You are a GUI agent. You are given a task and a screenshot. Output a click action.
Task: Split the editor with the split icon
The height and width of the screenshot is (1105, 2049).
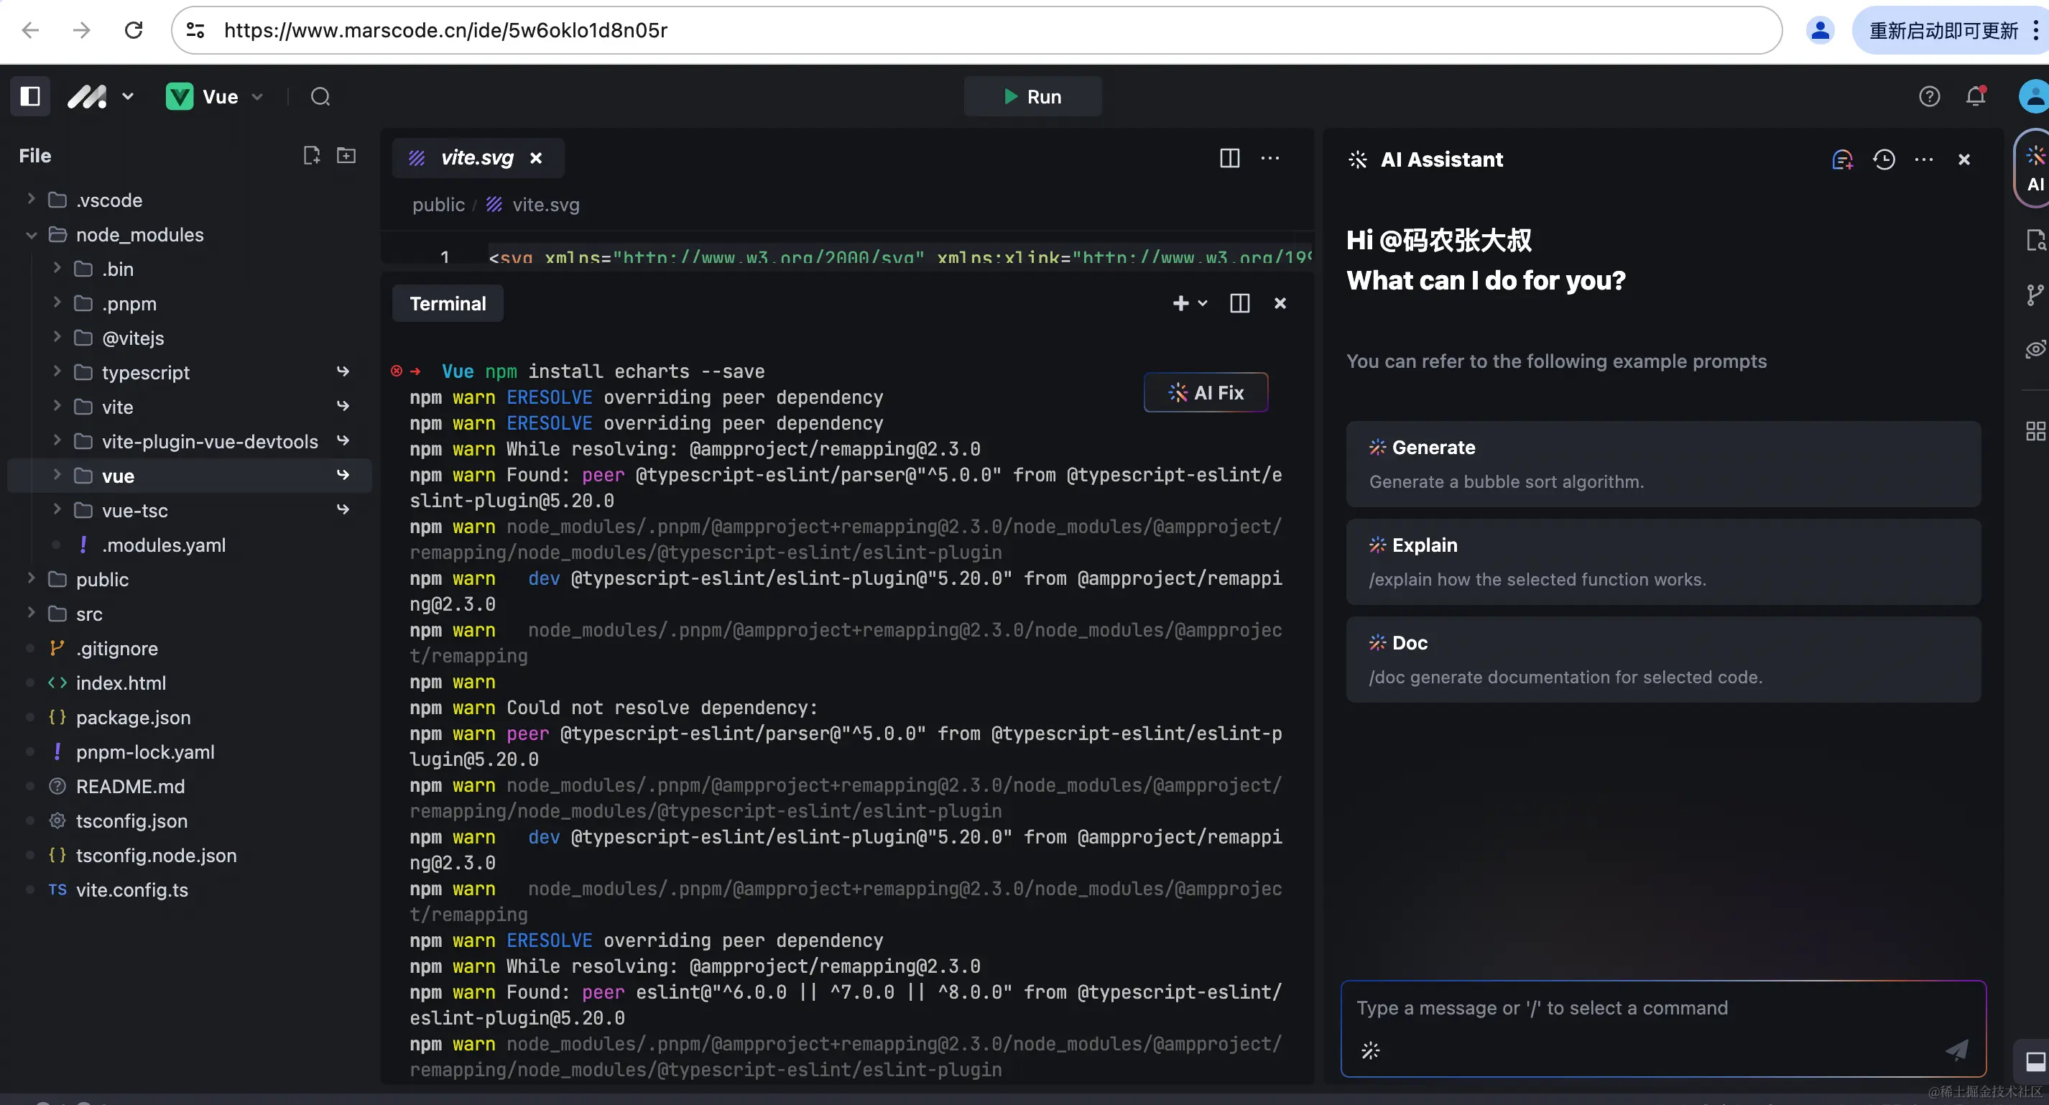[x=1229, y=157]
